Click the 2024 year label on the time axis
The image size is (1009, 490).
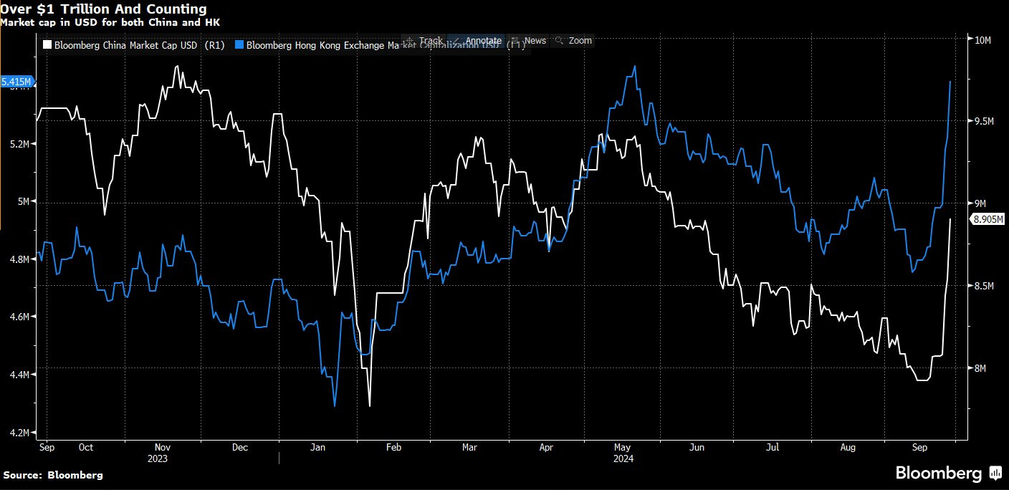click(625, 458)
